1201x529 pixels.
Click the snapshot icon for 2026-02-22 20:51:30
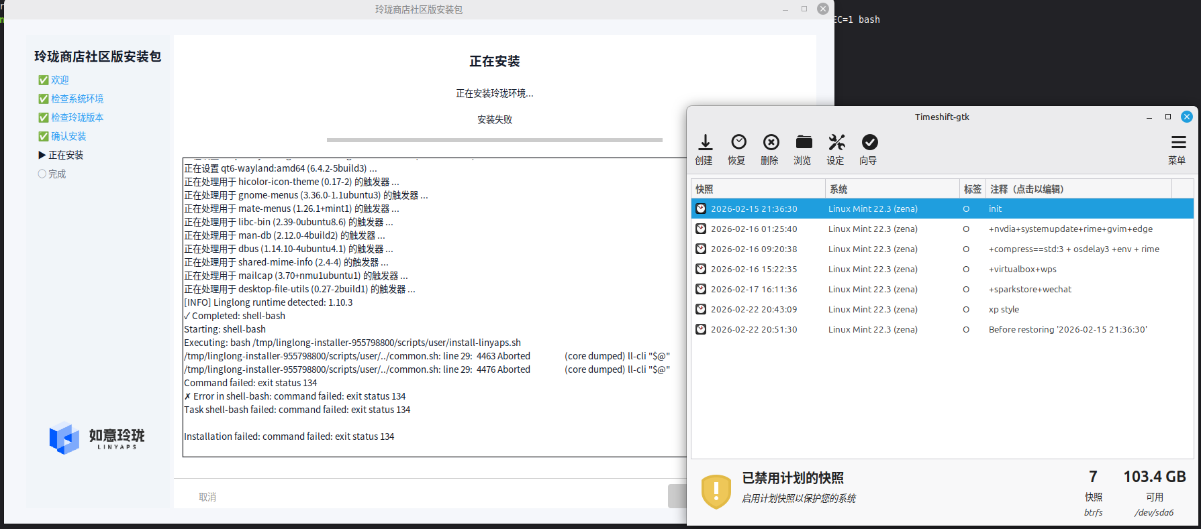[701, 329]
